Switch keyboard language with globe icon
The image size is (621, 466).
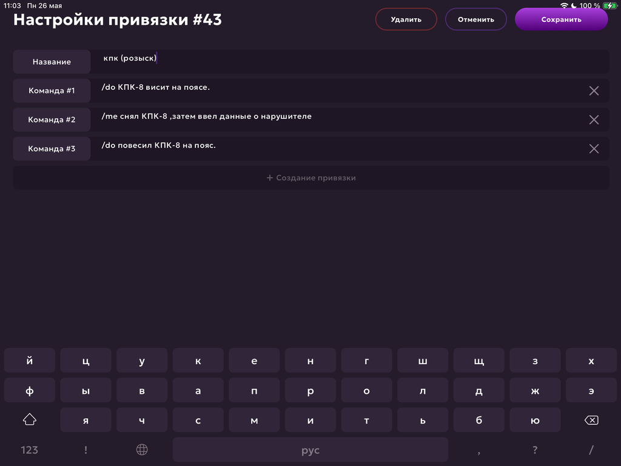point(142,450)
